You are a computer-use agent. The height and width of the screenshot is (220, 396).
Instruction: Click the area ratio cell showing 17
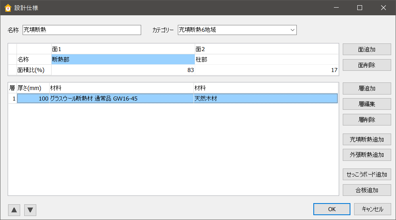click(x=267, y=70)
